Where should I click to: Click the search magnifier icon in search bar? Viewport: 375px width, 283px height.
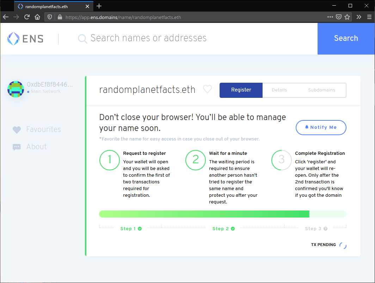pos(82,38)
